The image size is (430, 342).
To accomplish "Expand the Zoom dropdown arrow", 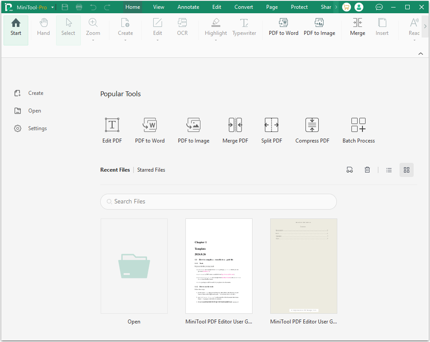I will tap(93, 40).
